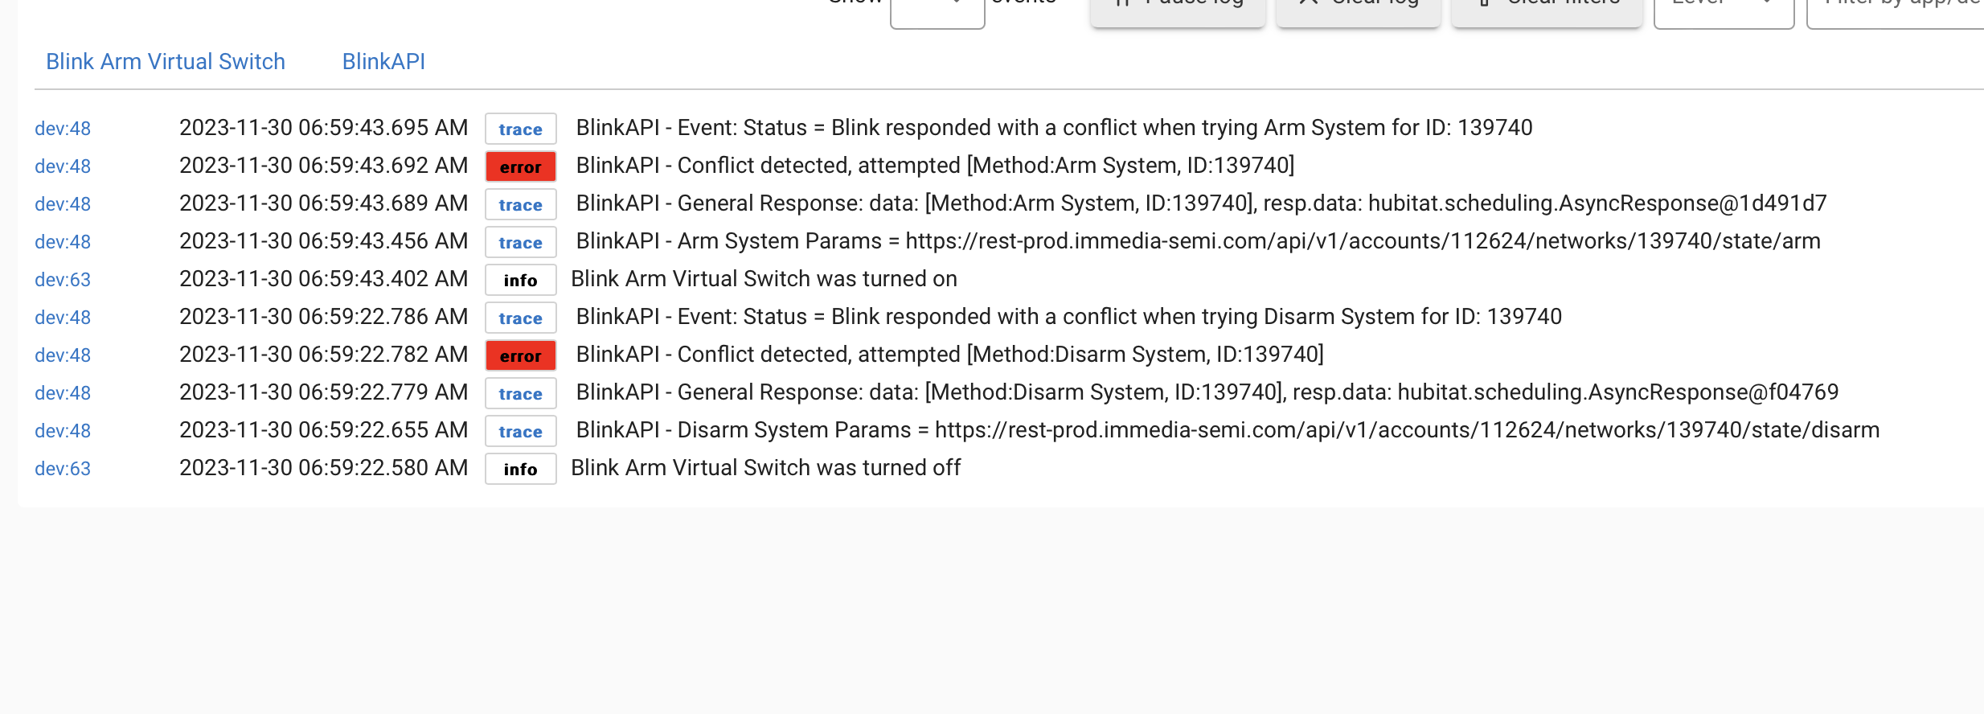Click info badge on switch turned on row
The image size is (1984, 714).
(521, 280)
